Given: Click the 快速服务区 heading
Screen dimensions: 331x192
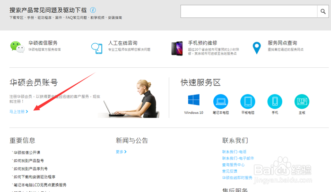Looking at the screenshot, I should 200,82.
